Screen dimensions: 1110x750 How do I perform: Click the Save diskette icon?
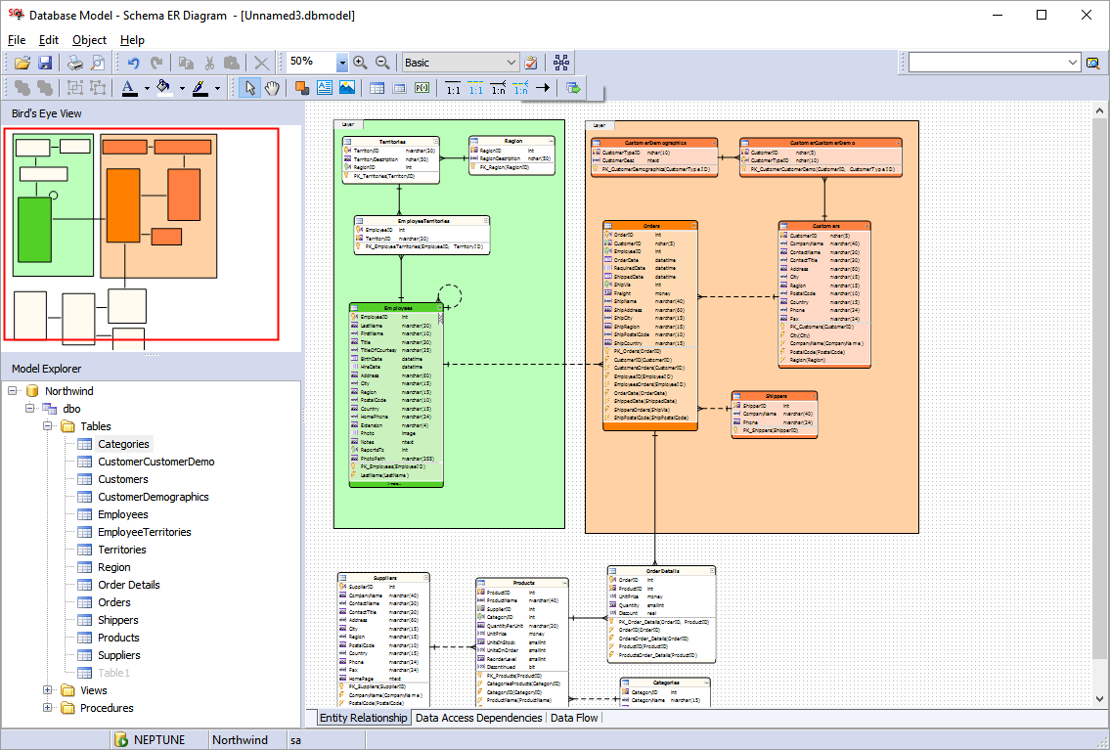[45, 63]
